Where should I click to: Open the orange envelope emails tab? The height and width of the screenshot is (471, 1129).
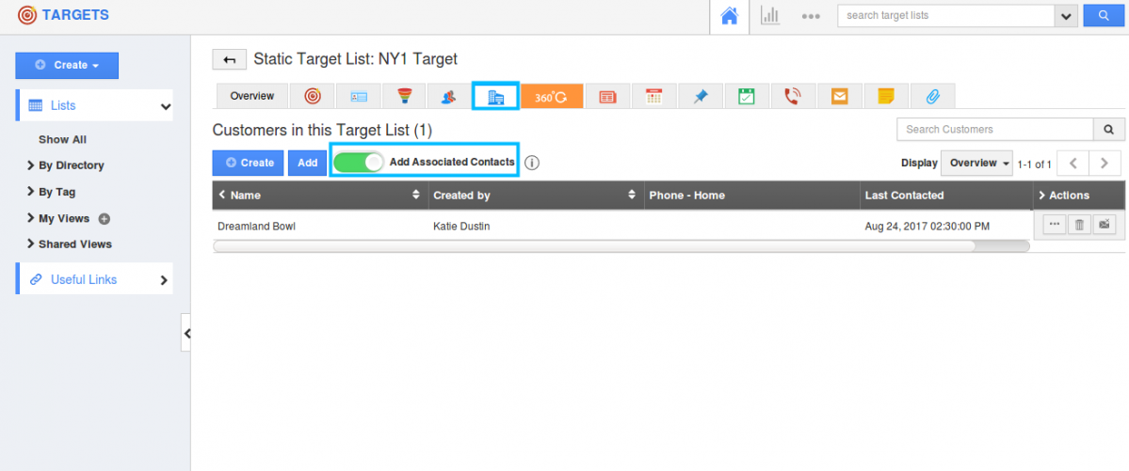click(839, 96)
